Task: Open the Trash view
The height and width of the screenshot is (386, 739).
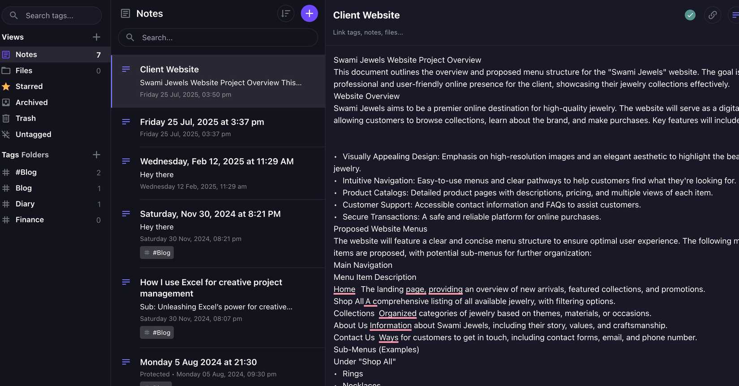Action: click(26, 118)
